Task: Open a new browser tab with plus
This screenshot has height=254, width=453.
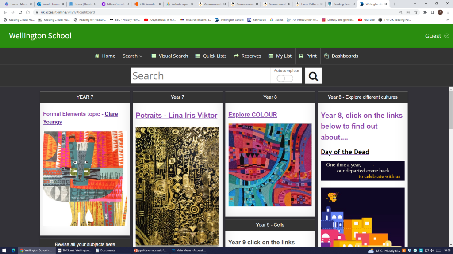Action: click(x=395, y=4)
